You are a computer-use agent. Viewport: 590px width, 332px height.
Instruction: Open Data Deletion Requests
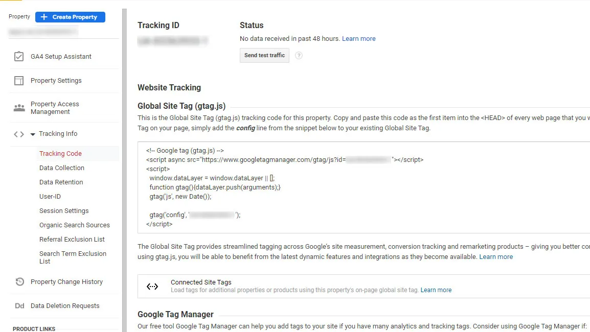pyautogui.click(x=64, y=305)
